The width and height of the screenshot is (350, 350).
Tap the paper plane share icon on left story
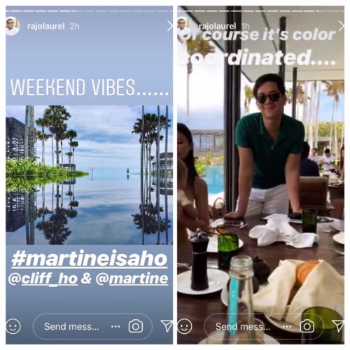pyautogui.click(x=167, y=325)
